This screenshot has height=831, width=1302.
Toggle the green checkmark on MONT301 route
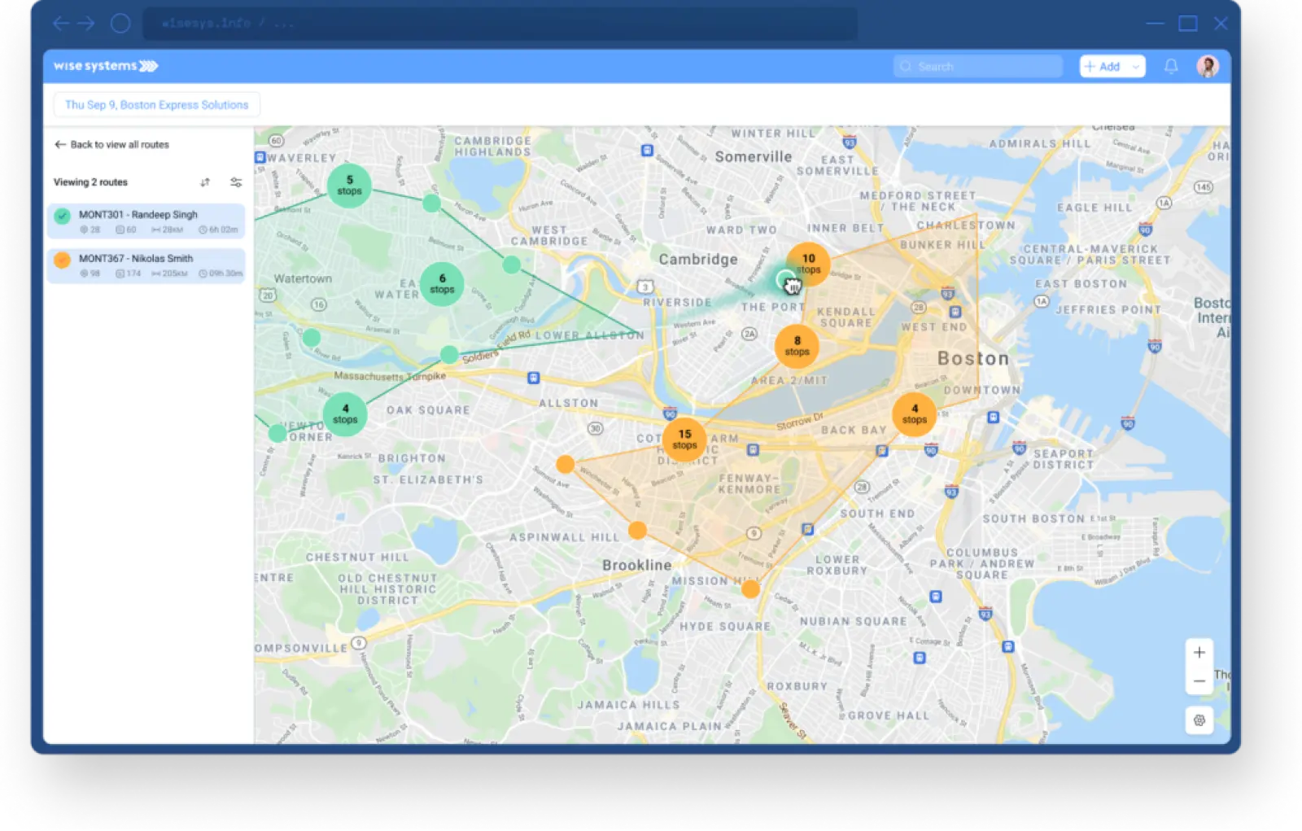pos(63,216)
